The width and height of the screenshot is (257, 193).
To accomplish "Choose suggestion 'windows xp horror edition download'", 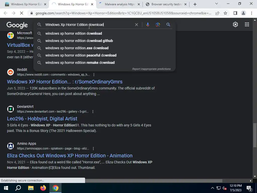I will (x=104, y=33).
